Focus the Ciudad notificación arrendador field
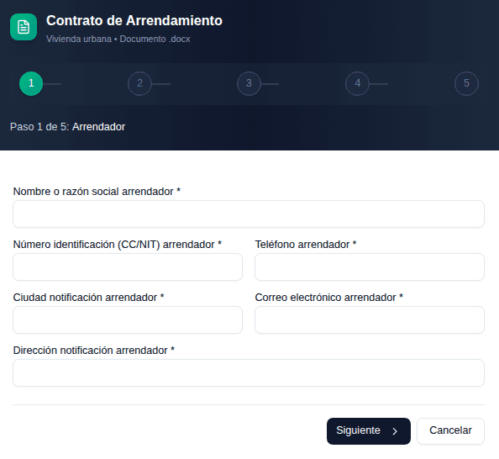 click(x=128, y=319)
